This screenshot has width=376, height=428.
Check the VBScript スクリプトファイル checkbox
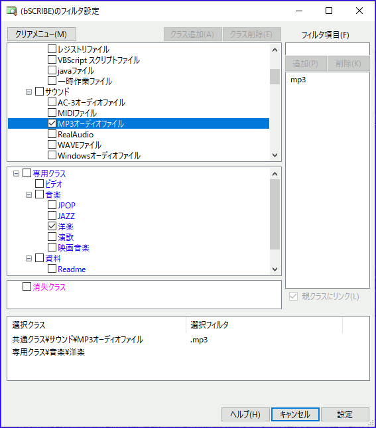coord(52,60)
